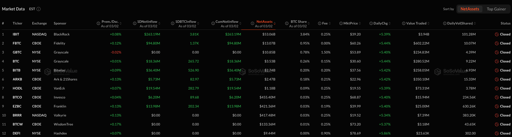Show info icon beside BTC Share
The height and width of the screenshot is (137, 512).
coord(287,23)
